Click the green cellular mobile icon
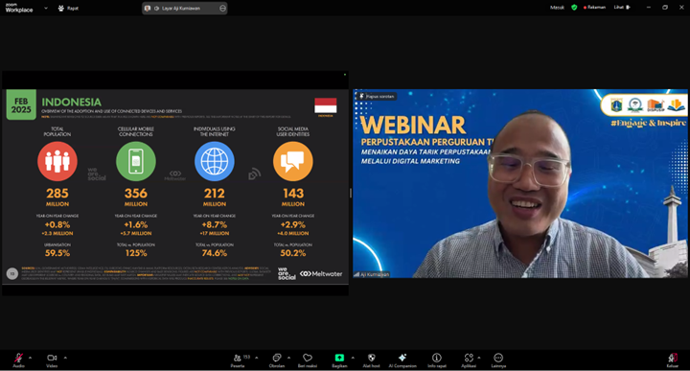 [x=135, y=161]
